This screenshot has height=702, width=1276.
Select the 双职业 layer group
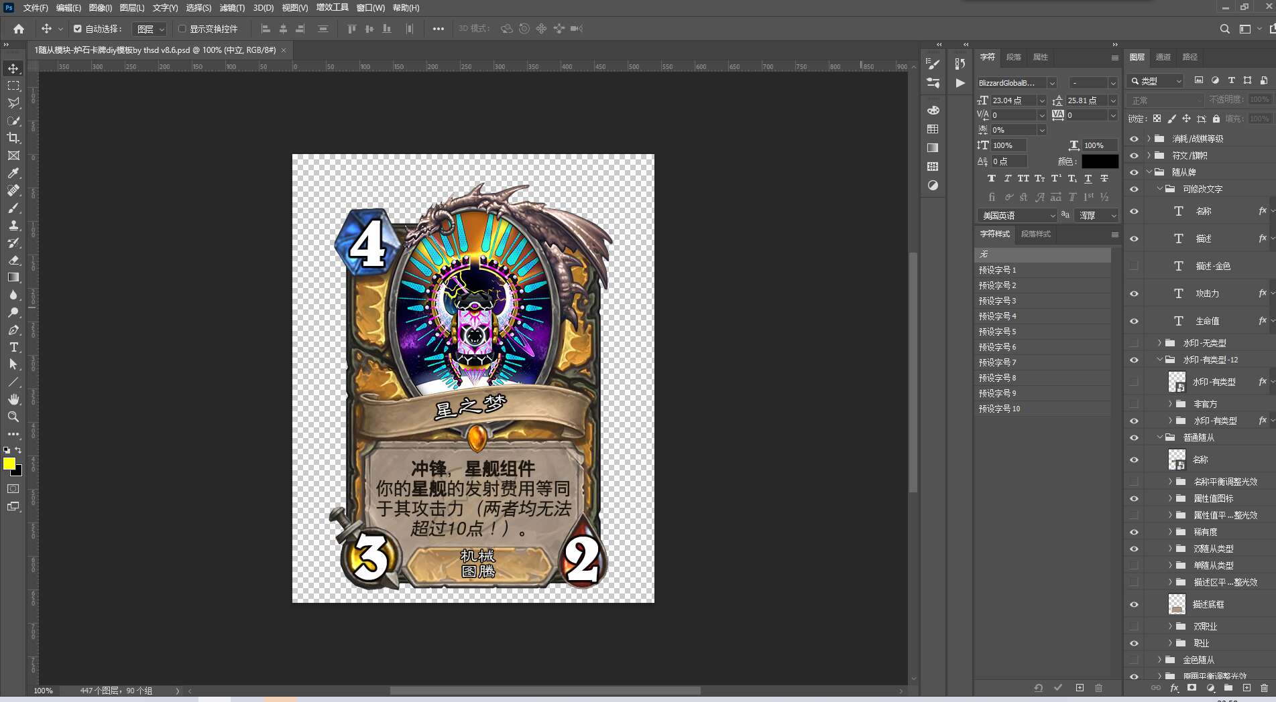(x=1206, y=626)
